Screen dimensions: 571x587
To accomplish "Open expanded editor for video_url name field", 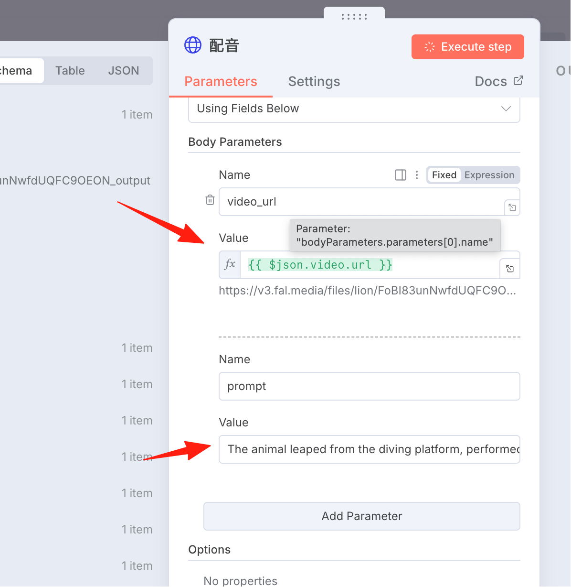I will (512, 207).
